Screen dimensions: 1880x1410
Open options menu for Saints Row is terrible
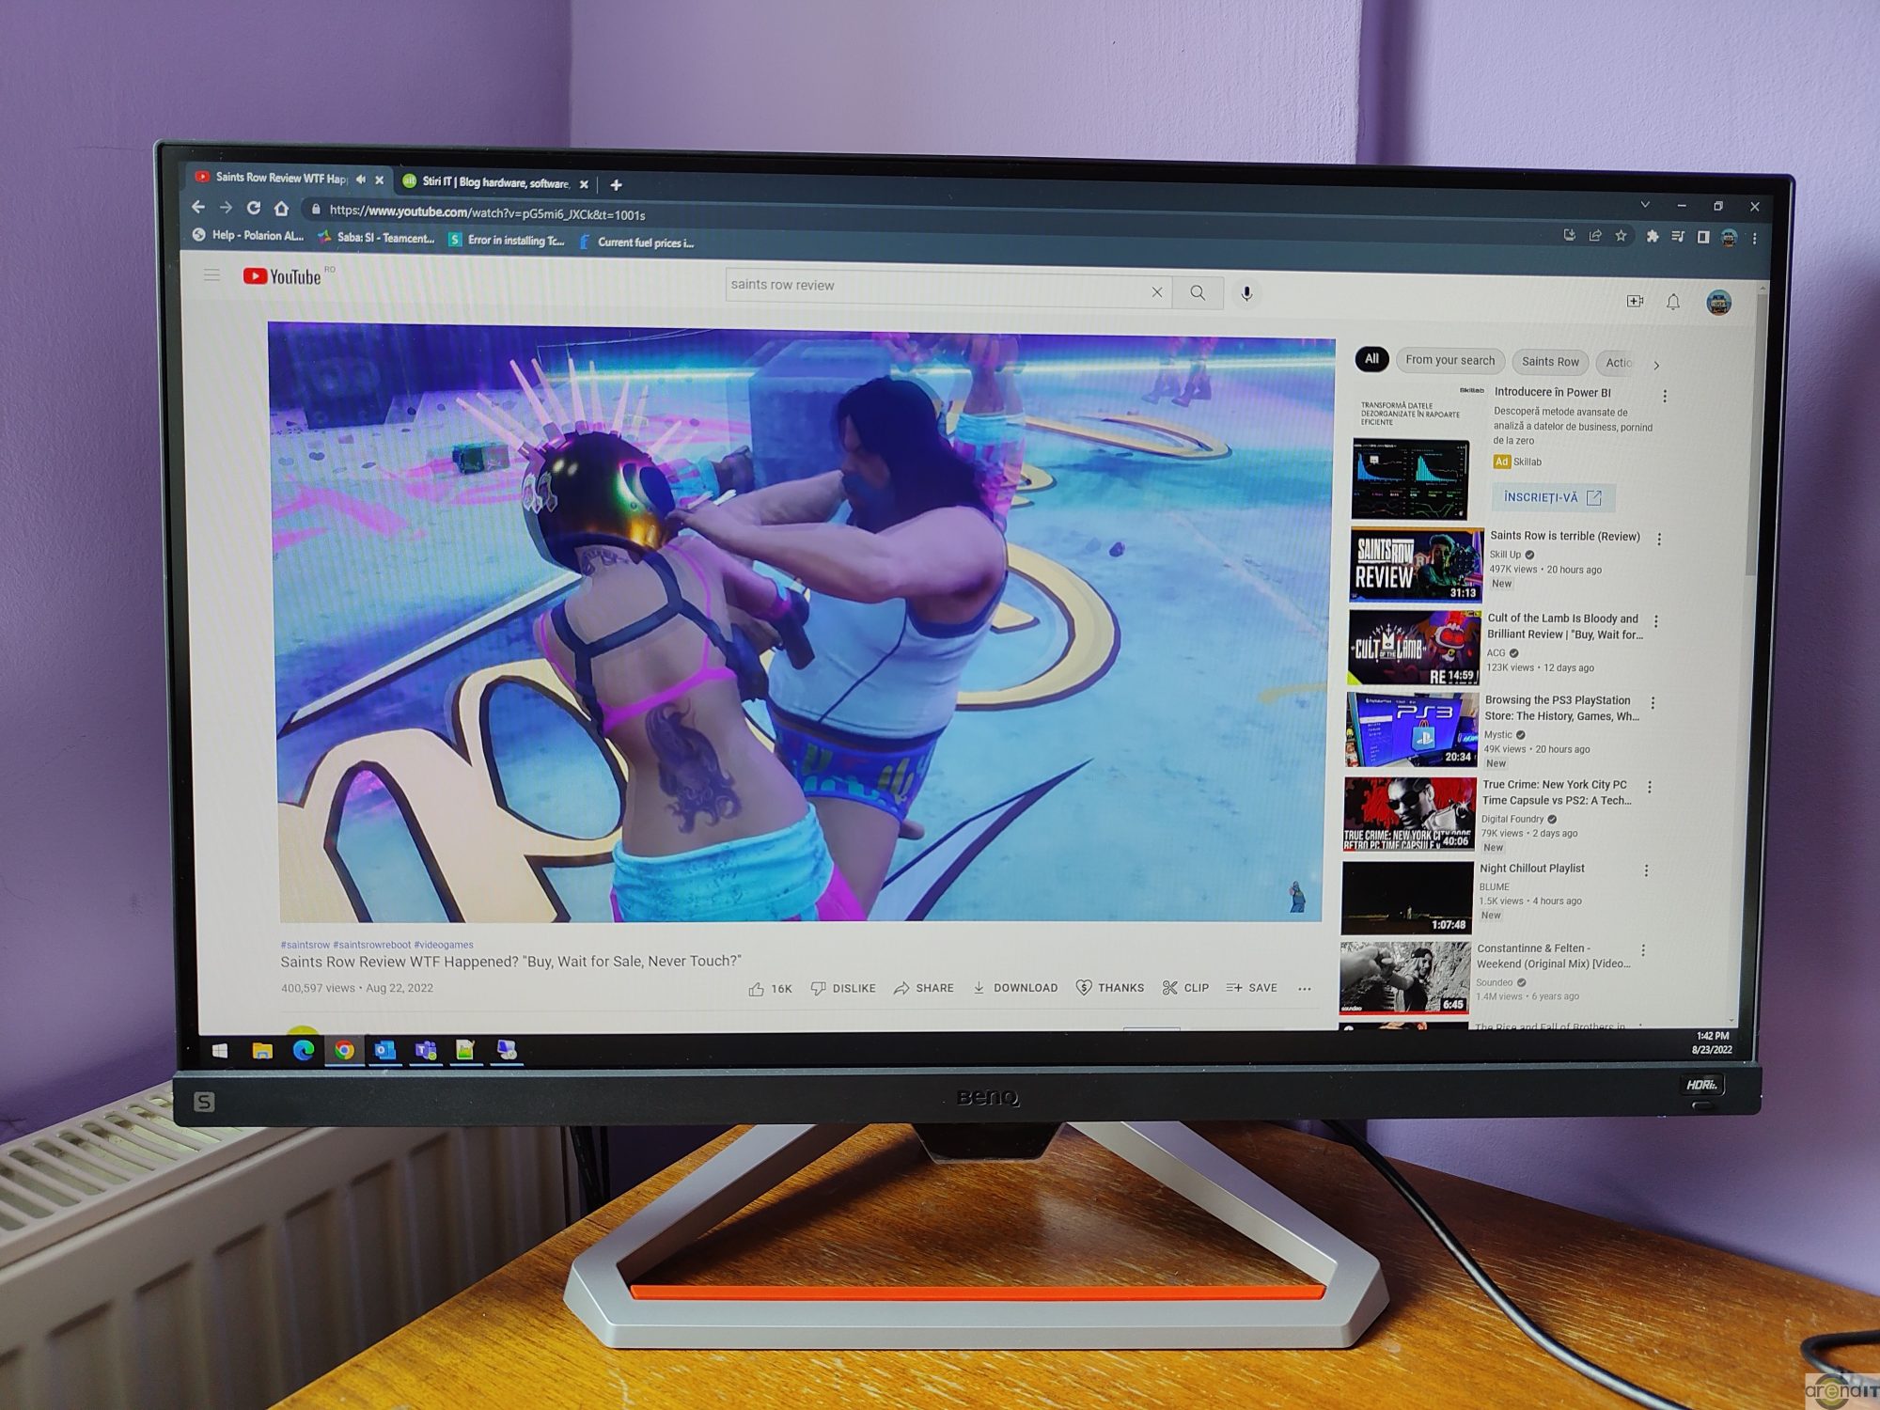click(1659, 540)
